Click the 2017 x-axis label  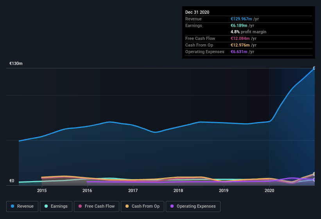[133, 190]
